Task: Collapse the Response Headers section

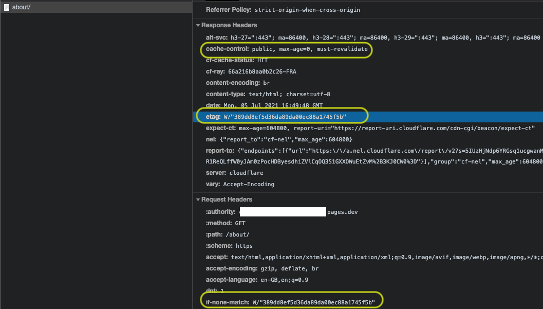Action: click(229, 25)
